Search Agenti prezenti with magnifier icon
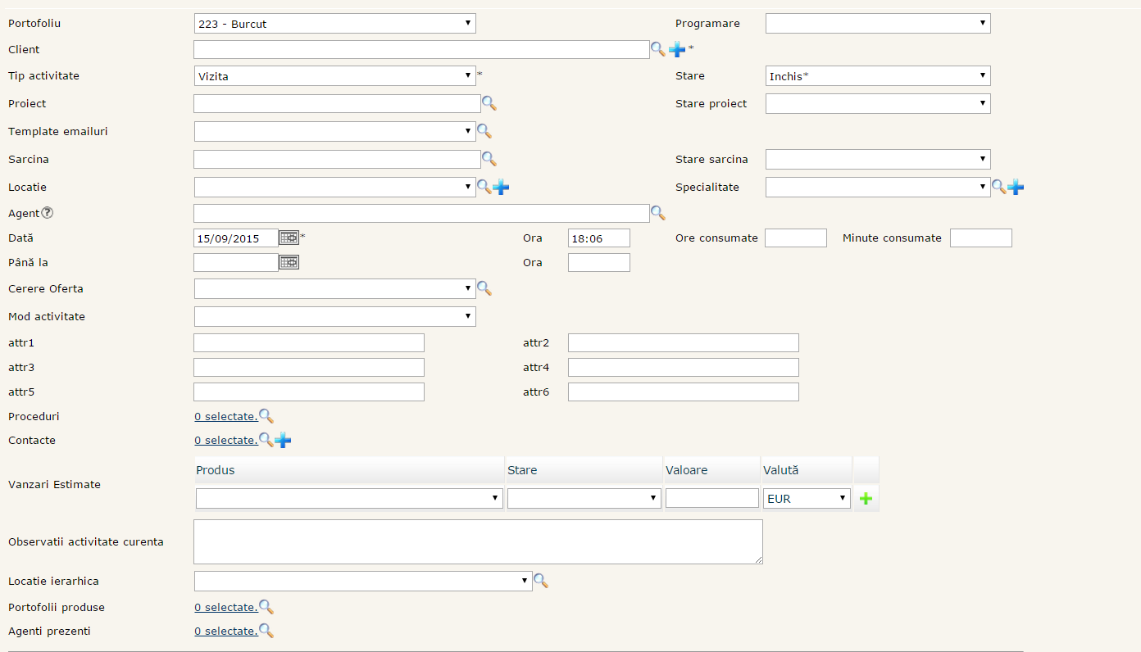 pos(266,631)
